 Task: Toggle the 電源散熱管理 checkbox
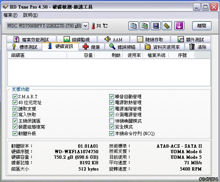pyautogui.click(x=111, y=102)
